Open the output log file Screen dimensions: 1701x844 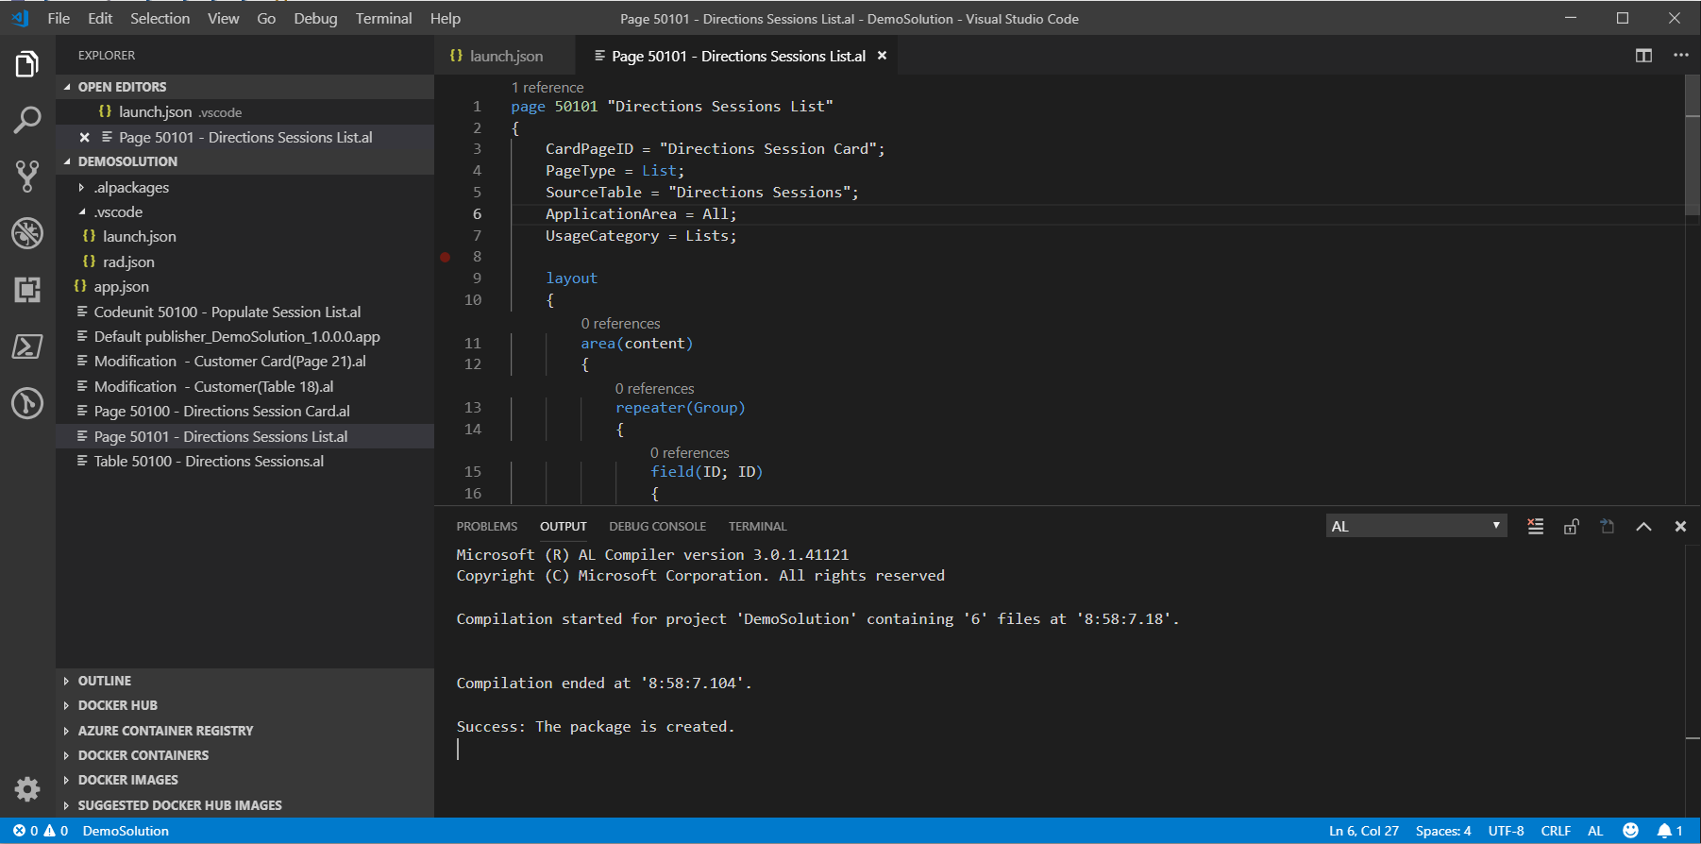pos(1608,527)
